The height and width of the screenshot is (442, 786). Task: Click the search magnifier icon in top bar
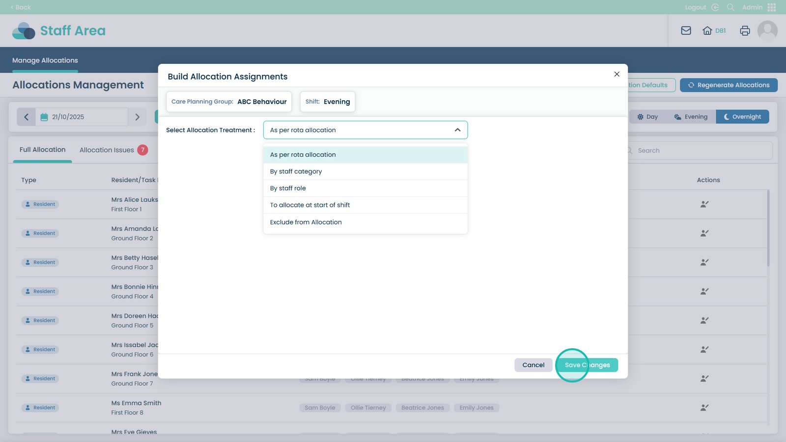pos(730,7)
